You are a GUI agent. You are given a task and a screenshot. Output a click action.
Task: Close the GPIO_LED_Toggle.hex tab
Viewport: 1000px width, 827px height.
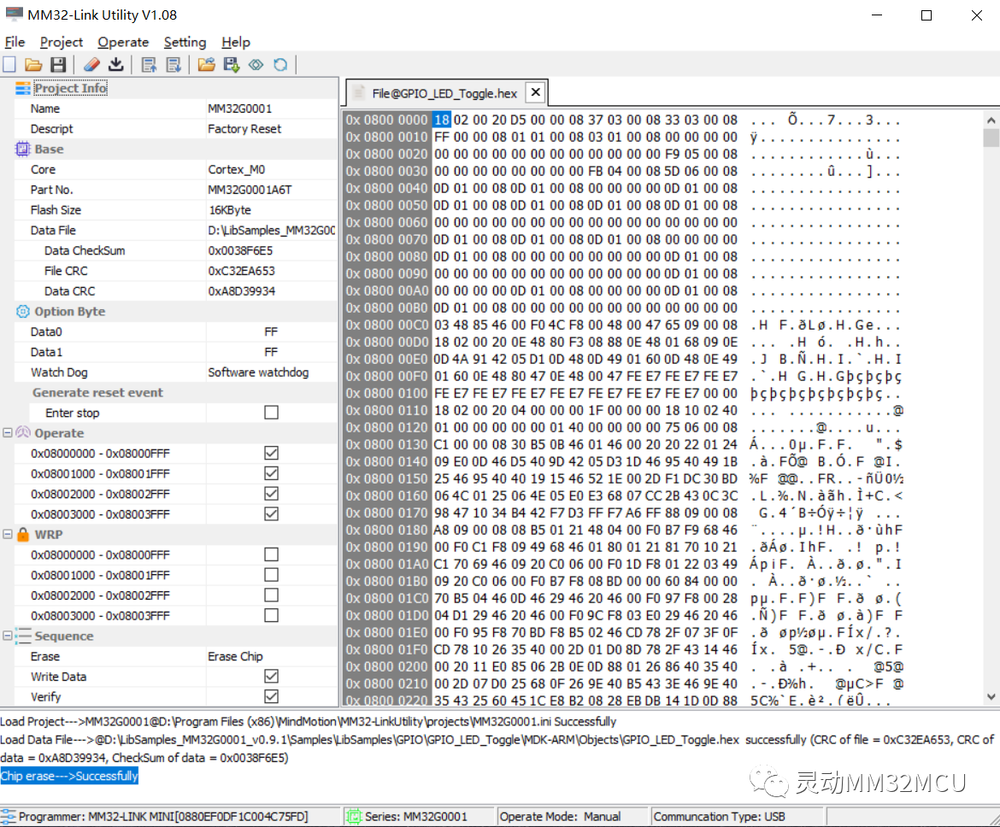tap(536, 92)
